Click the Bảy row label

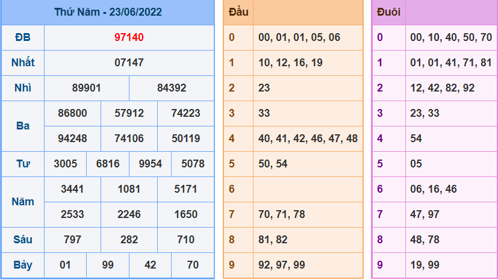(x=23, y=265)
